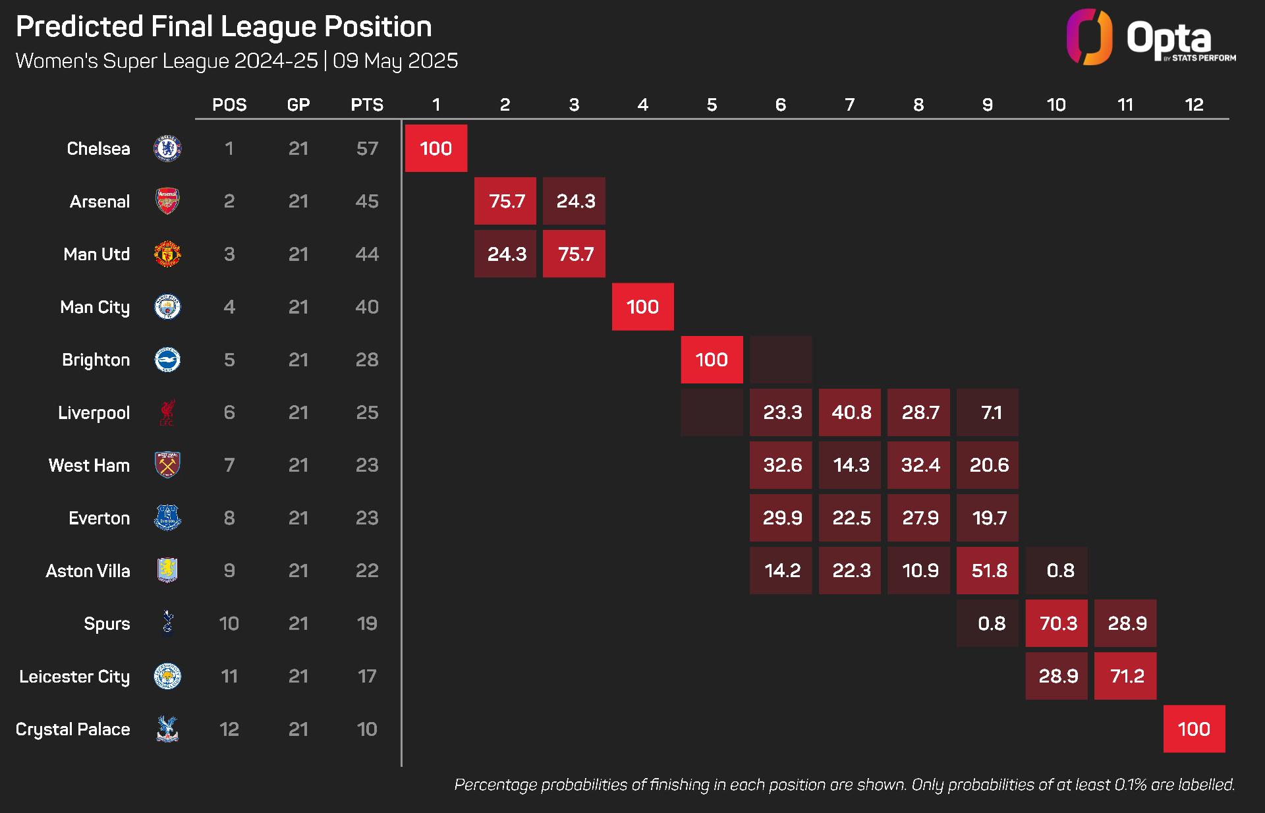The height and width of the screenshot is (813, 1265).
Task: Click the Crystal Palace eagle crest
Action: pyautogui.click(x=167, y=729)
